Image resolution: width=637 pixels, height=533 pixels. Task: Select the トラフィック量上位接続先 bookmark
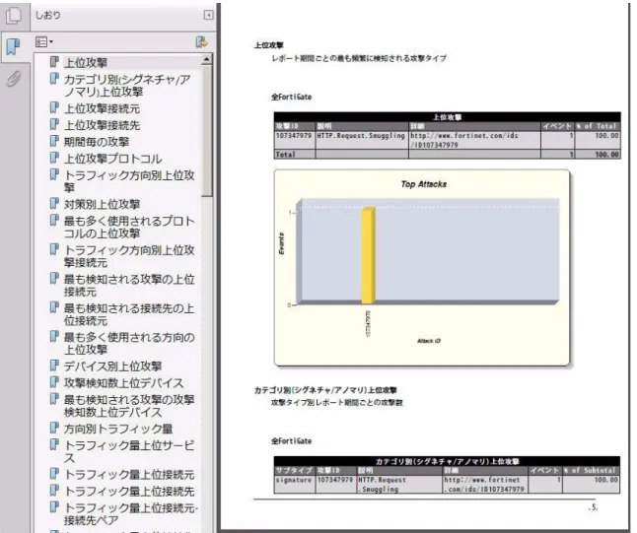129,492
